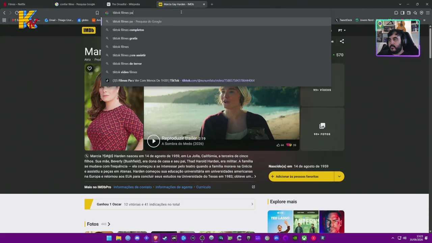Open external IMDbPro link icon

coord(253,187)
